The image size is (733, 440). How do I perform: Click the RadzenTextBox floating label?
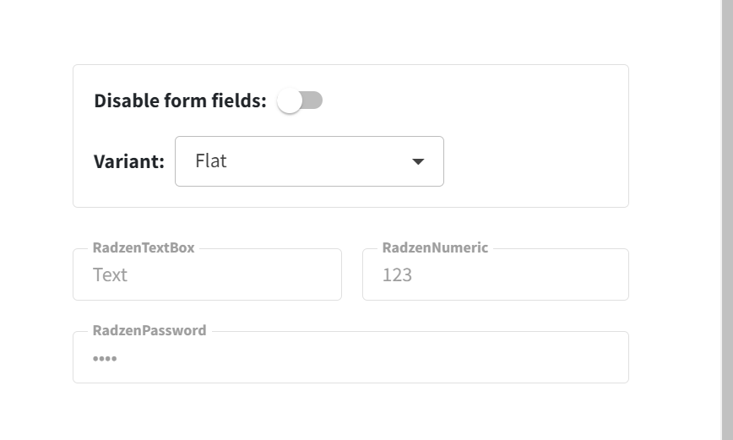(x=144, y=247)
